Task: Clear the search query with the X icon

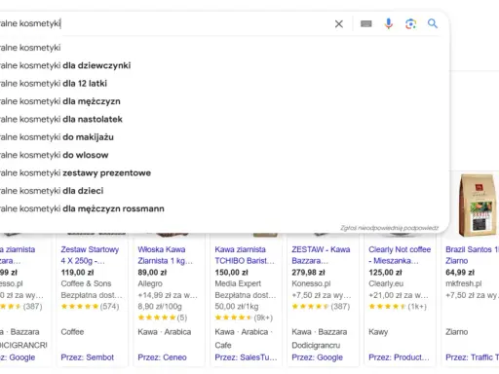Action: coord(339,23)
